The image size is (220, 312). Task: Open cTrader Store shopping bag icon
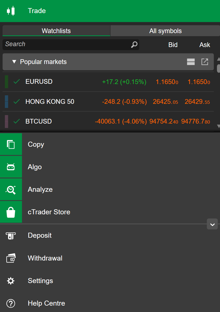pos(11,212)
